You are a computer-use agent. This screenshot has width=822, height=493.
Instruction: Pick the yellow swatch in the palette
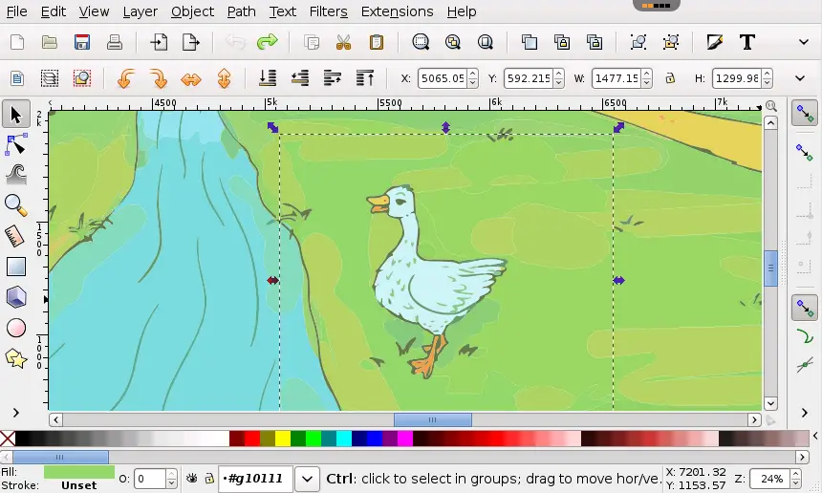[283, 439]
